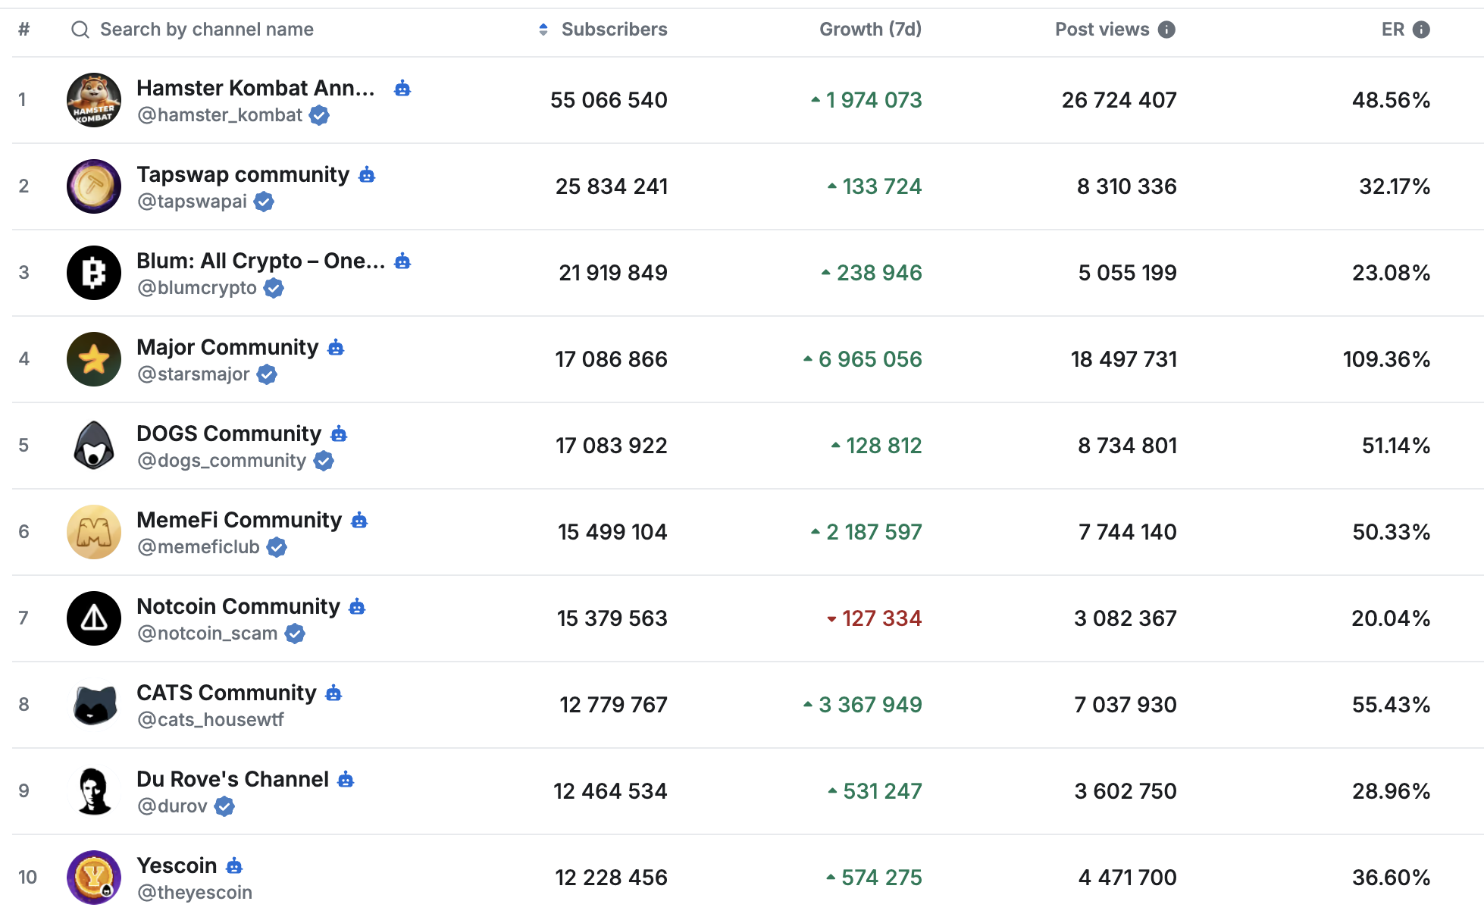Click the verified badge next to @durov
Image resolution: width=1484 pixels, height=920 pixels.
click(x=224, y=806)
